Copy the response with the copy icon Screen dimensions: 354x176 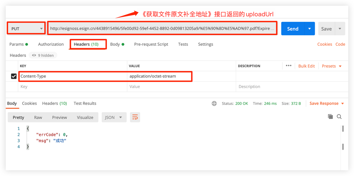330,117
